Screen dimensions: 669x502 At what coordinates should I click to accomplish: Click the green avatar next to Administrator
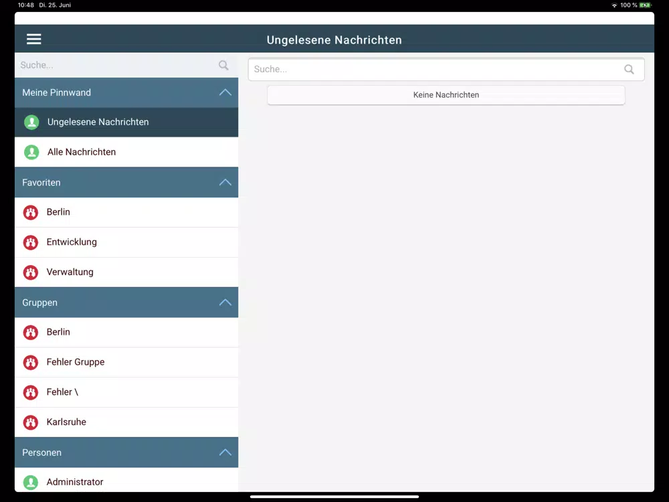click(31, 483)
